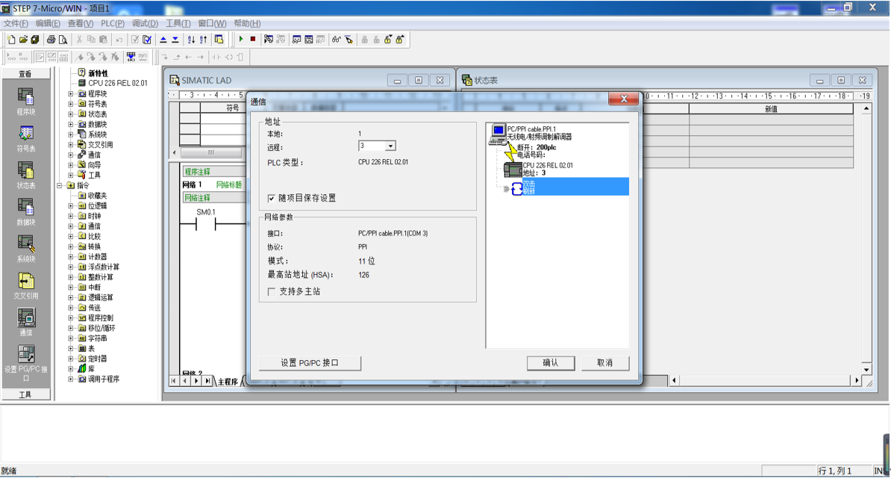Click the green Run PLC icon
Viewport: 891px width, 478px height.
[x=241, y=40]
